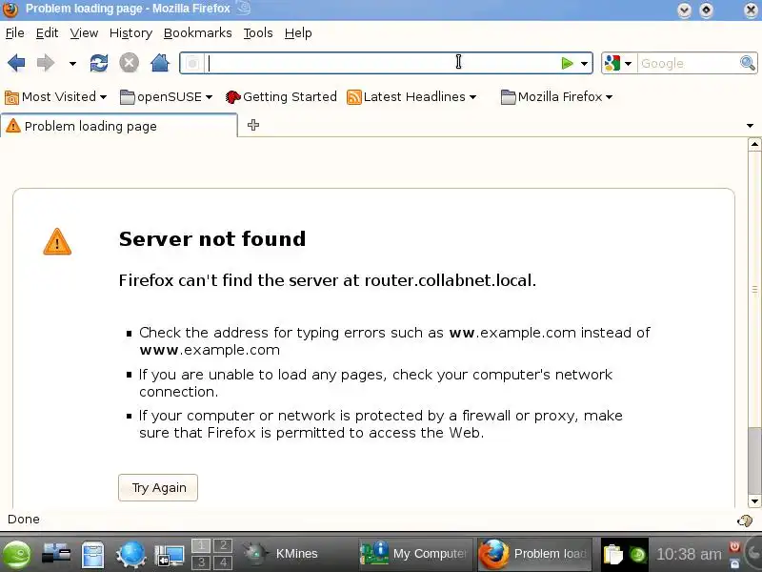Screen dimensions: 762x572
Task: Open the Tools menu
Action: tap(258, 33)
